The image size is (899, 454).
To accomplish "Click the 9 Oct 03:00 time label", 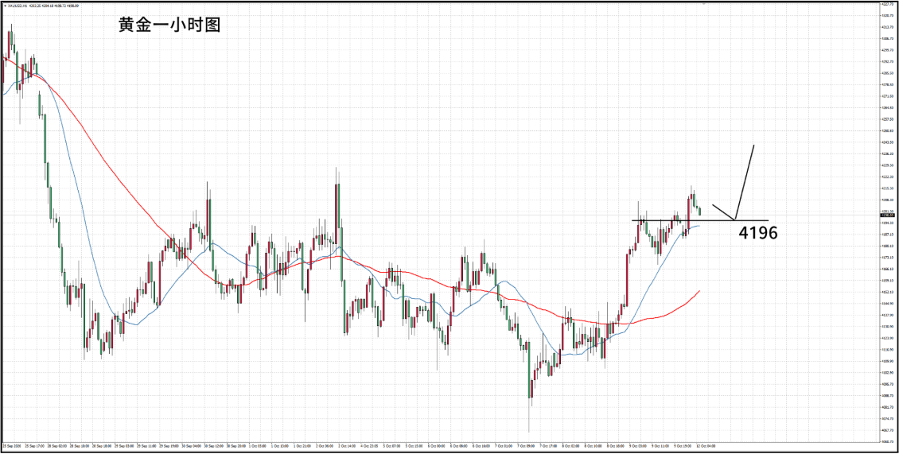I will (639, 445).
